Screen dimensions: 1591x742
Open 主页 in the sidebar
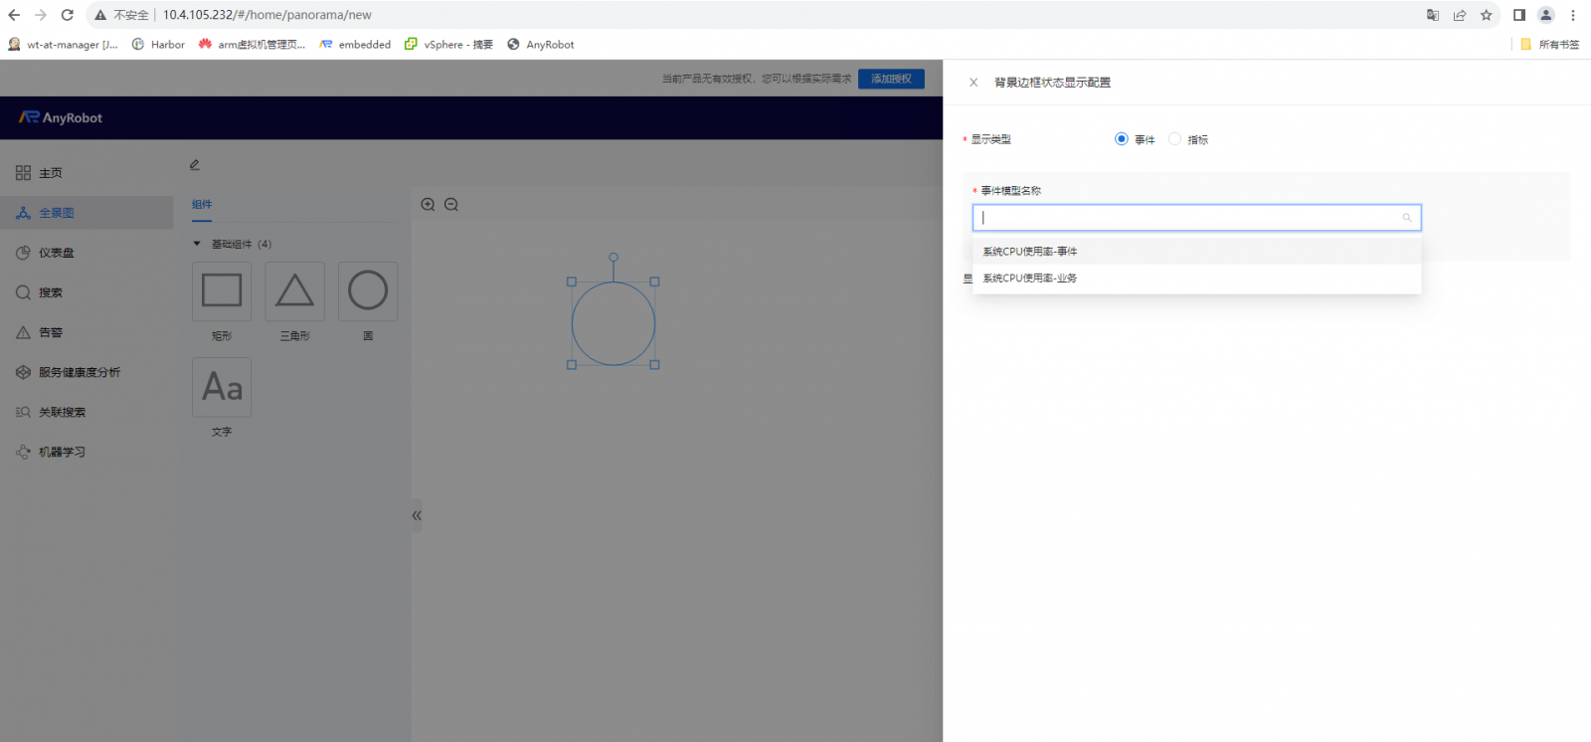click(x=87, y=173)
